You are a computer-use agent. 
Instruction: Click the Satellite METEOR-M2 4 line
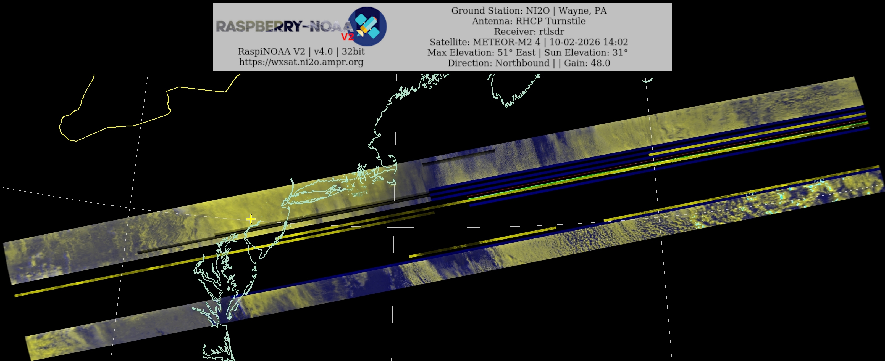pos(529,42)
